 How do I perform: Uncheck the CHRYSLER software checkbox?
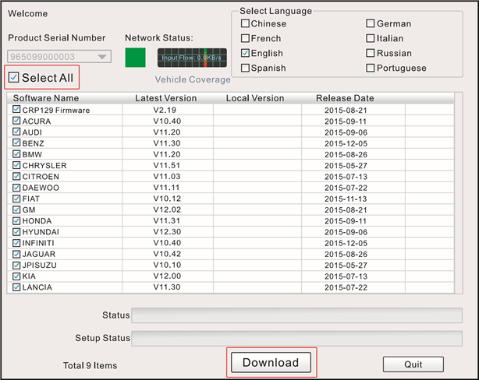16,165
